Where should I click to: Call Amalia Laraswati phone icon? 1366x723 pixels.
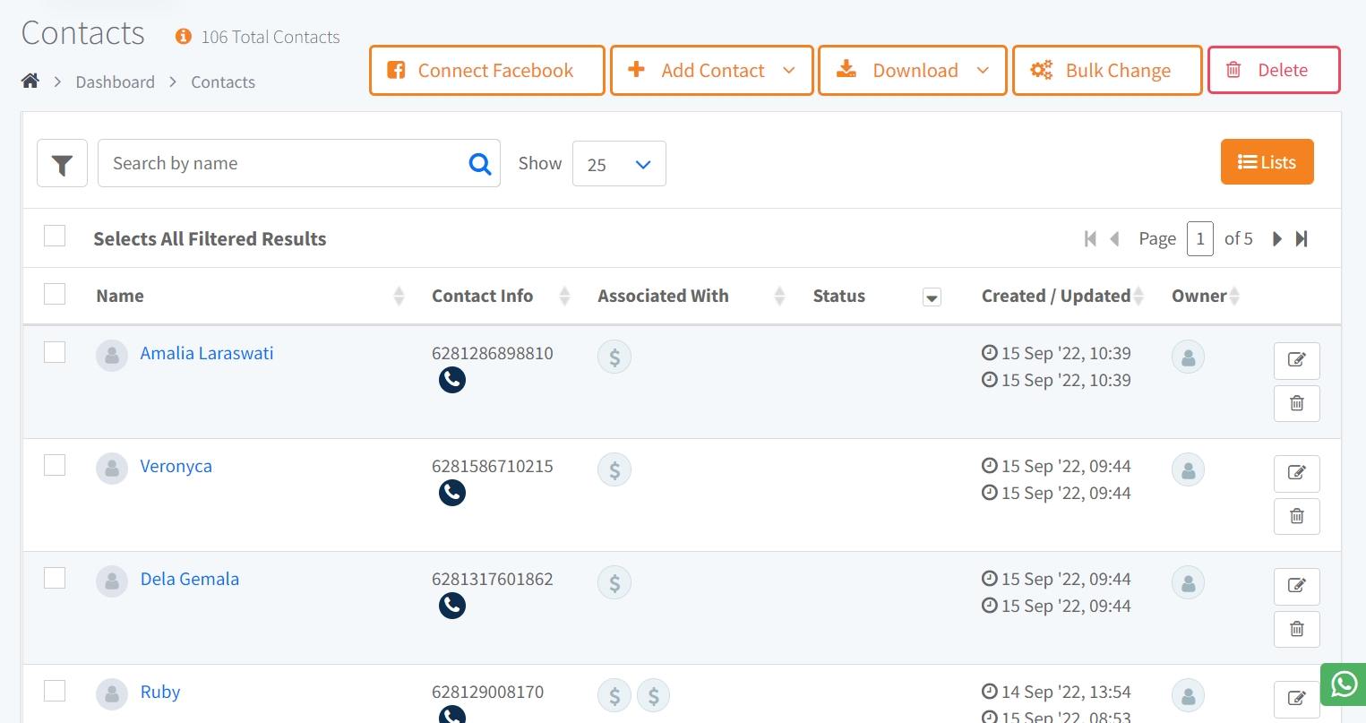[452, 380]
